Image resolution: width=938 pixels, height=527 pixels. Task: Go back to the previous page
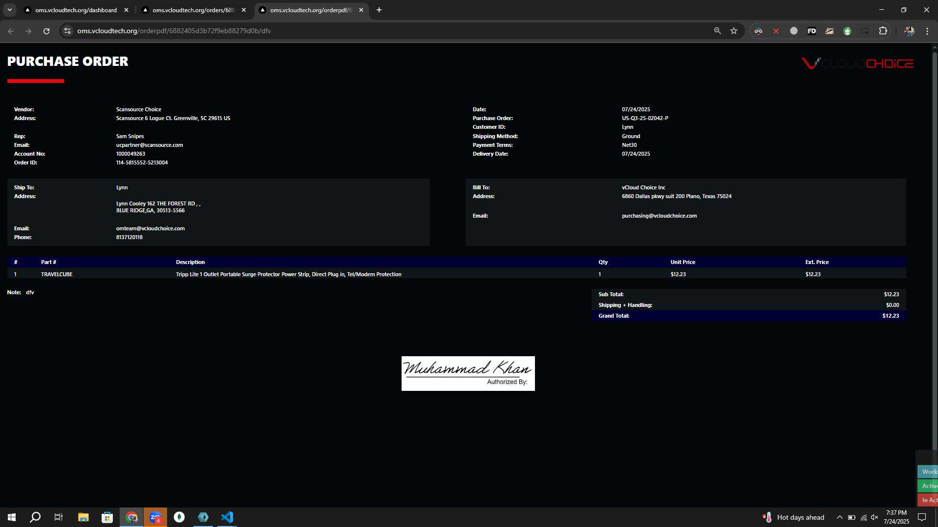(11, 31)
